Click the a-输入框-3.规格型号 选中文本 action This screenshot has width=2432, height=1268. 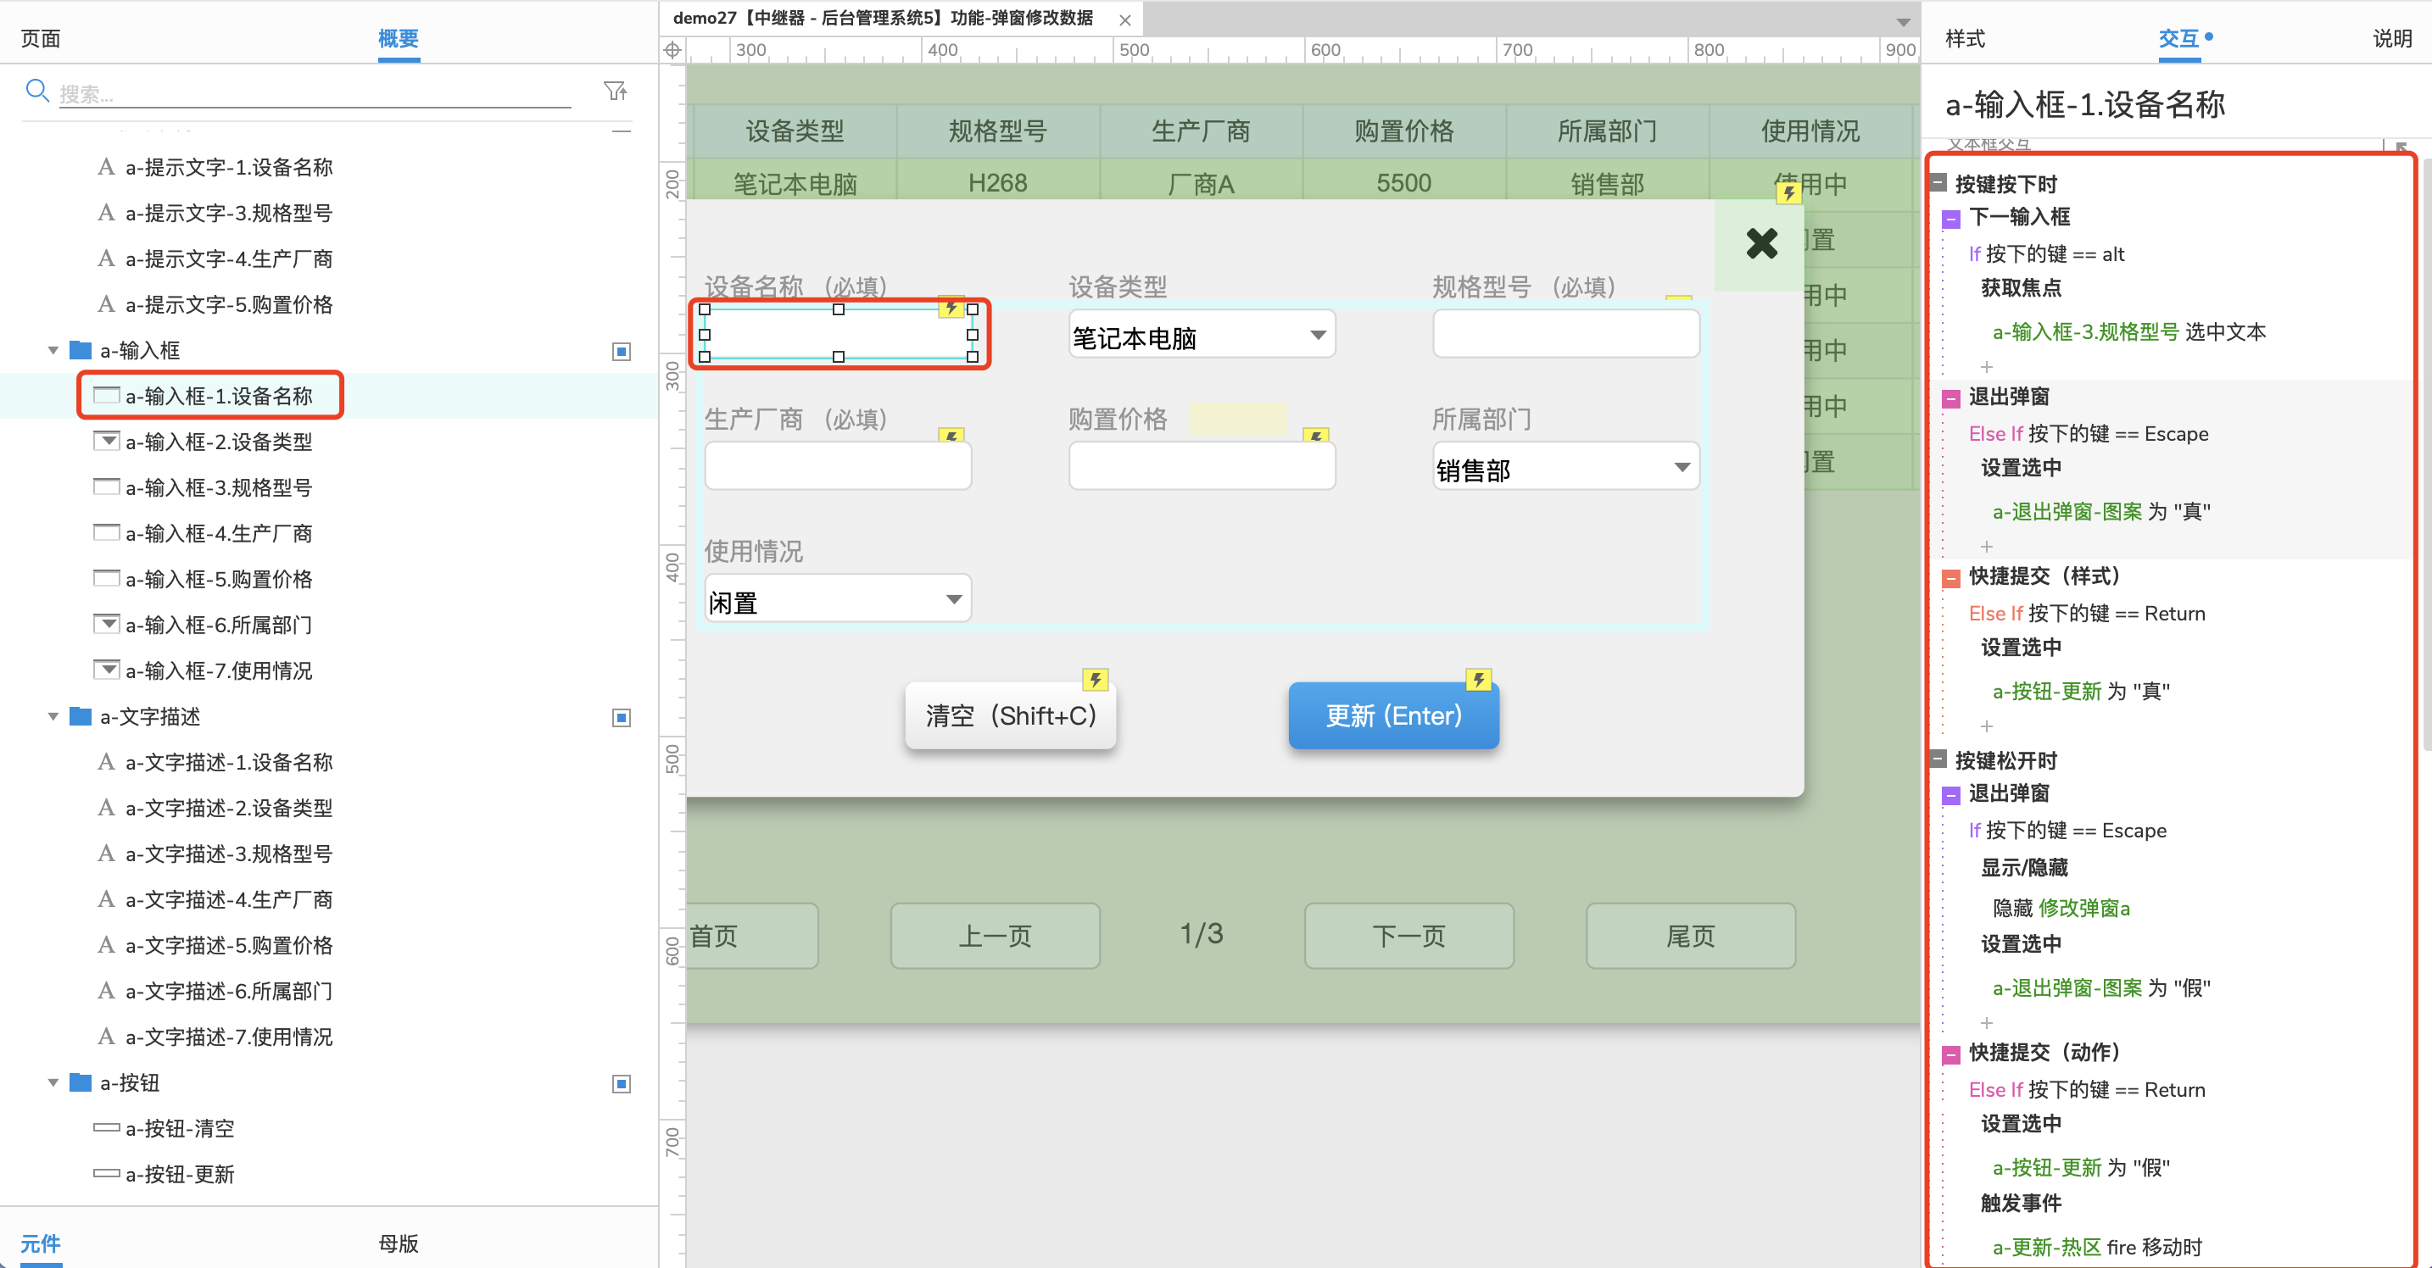click(x=2129, y=331)
